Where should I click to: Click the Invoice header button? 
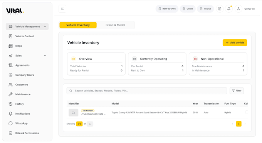[x=205, y=9]
